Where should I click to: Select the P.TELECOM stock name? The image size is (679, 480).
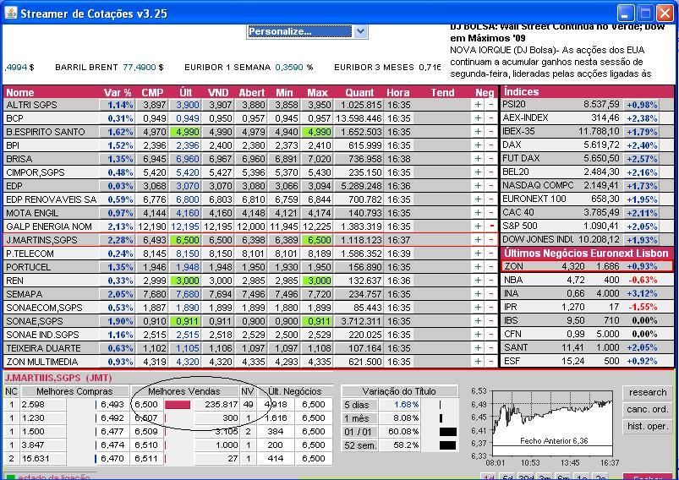click(30, 254)
